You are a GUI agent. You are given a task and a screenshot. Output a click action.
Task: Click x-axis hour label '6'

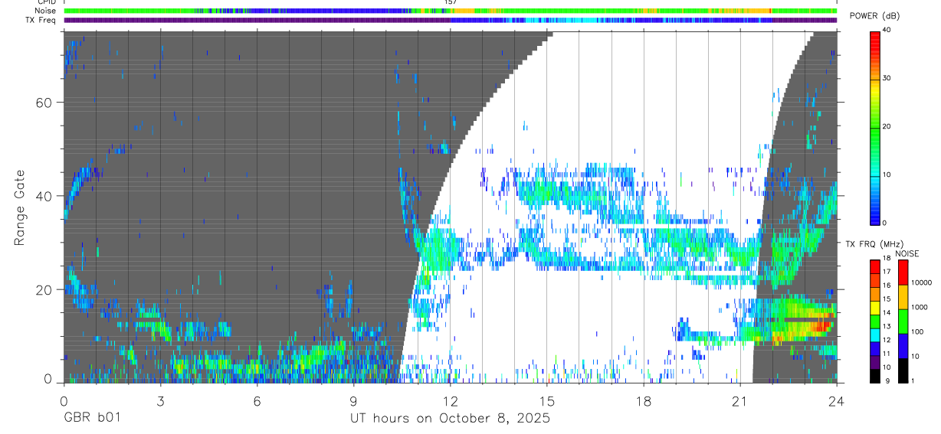click(257, 401)
